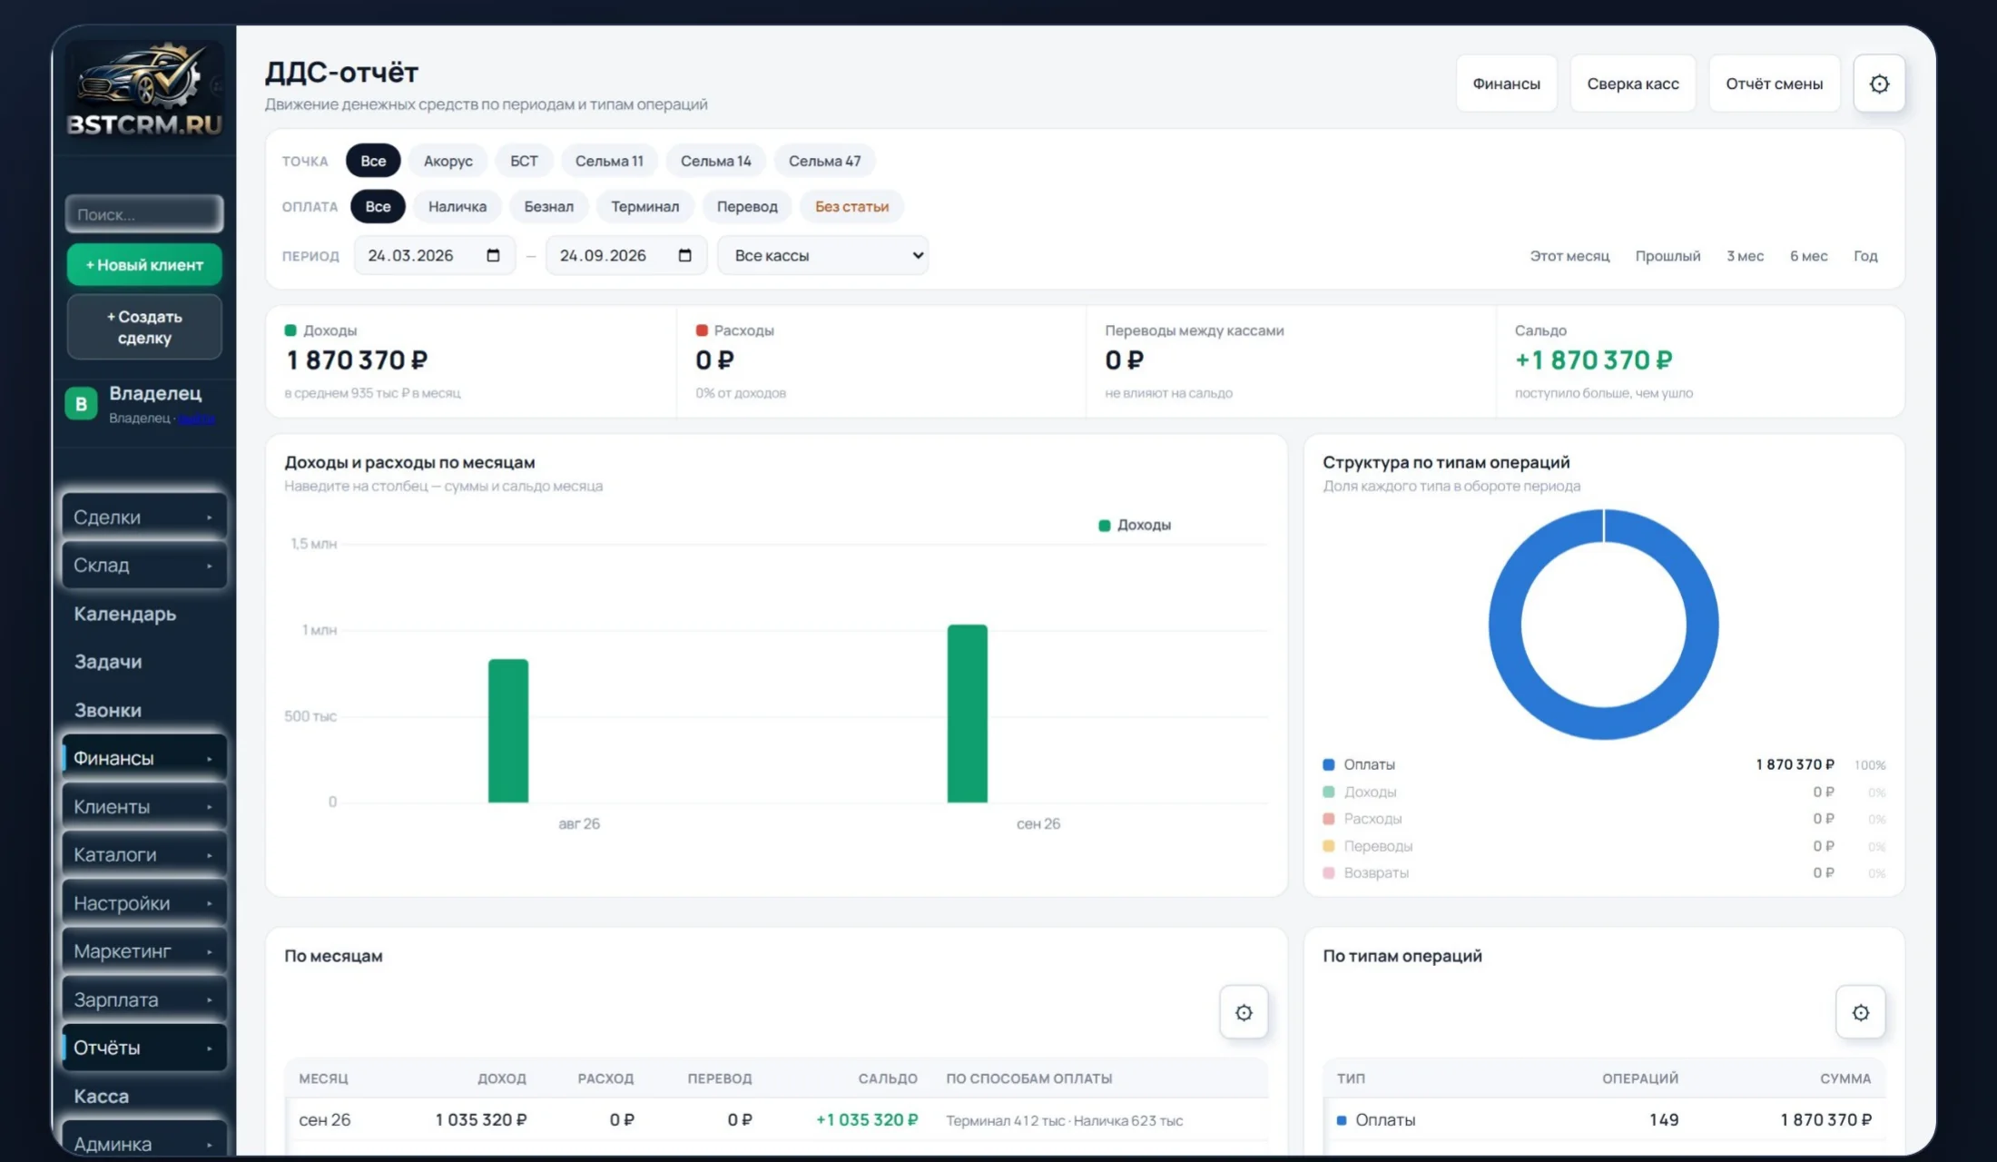This screenshot has height=1162, width=1997.
Task: Set period to Этот месяц
Action: click(1569, 256)
